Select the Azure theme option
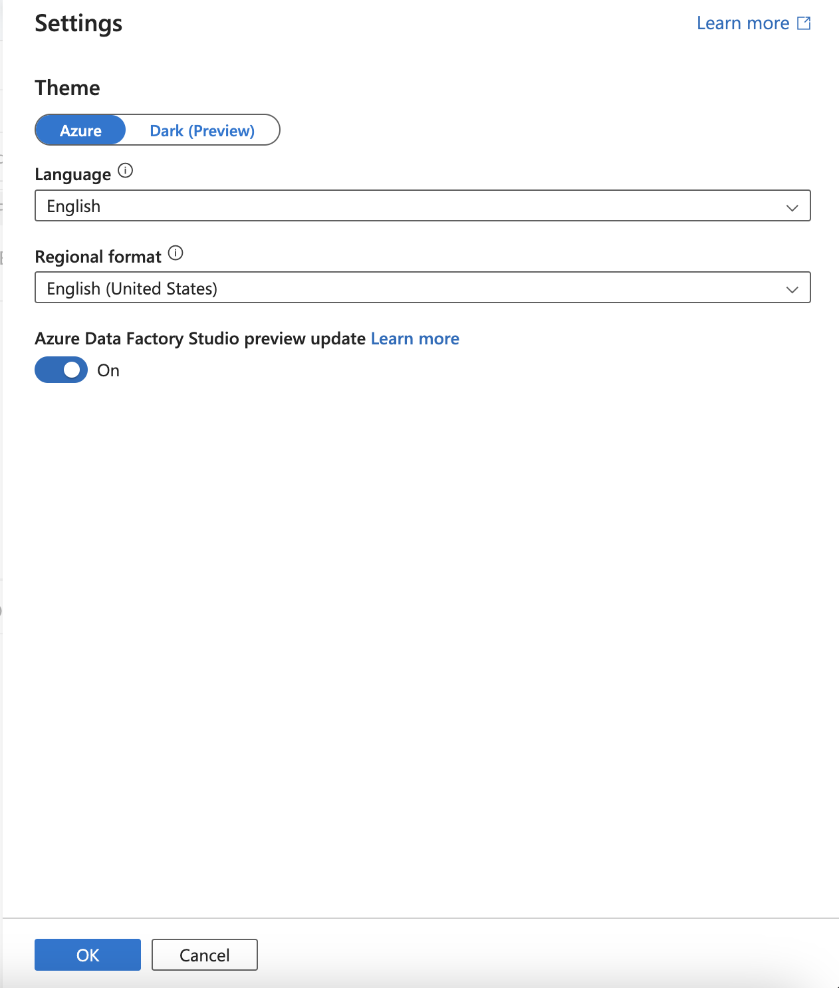 pyautogui.click(x=80, y=130)
